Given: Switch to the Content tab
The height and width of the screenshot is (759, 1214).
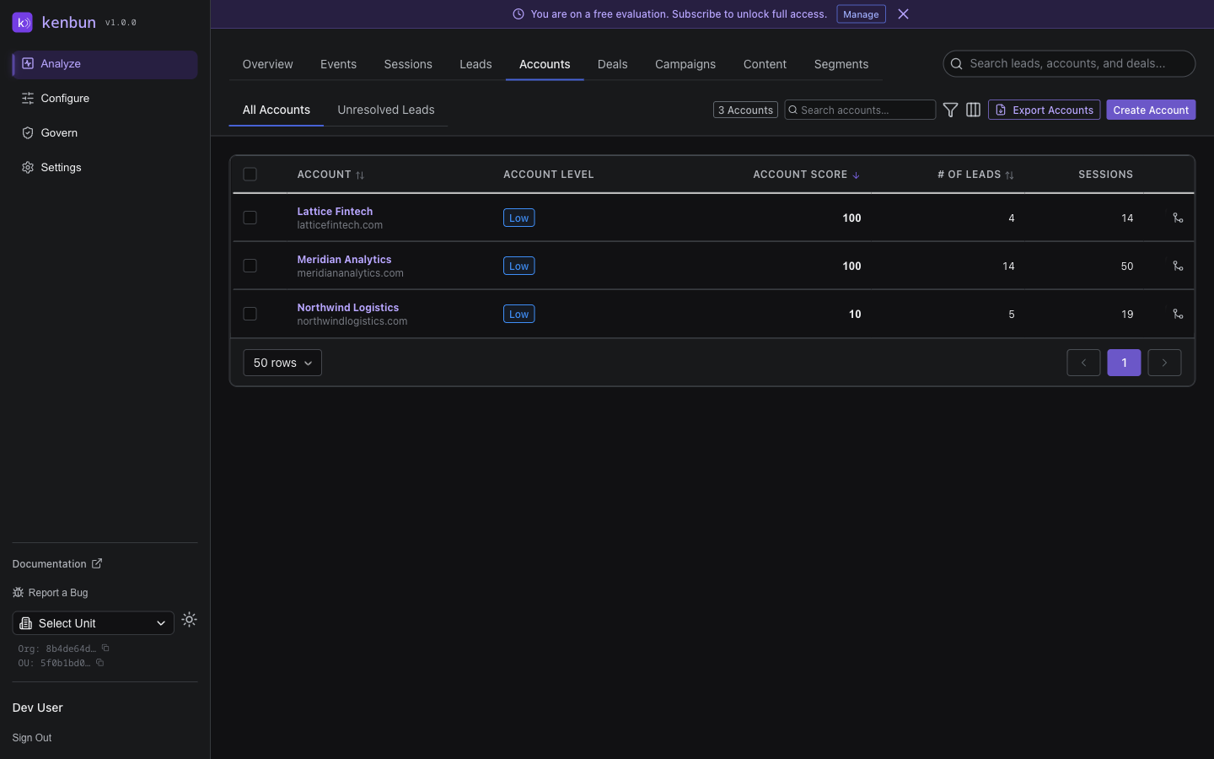Looking at the screenshot, I should point(765,64).
